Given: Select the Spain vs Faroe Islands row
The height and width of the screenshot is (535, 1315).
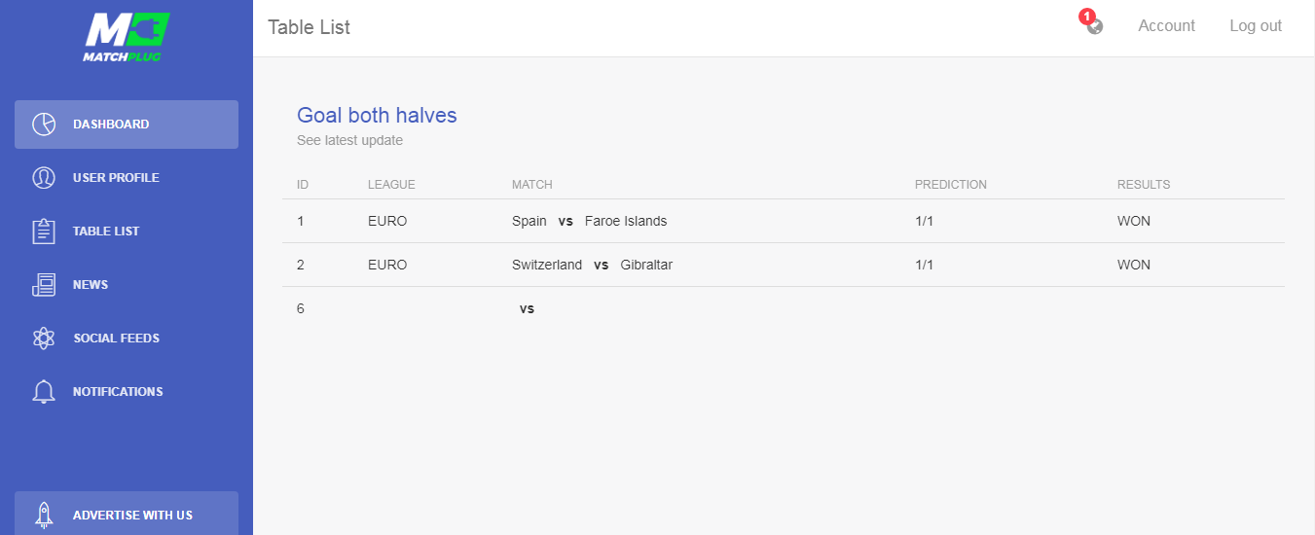Looking at the screenshot, I should [x=784, y=221].
